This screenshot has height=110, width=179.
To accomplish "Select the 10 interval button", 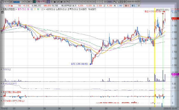I will (81, 2).
